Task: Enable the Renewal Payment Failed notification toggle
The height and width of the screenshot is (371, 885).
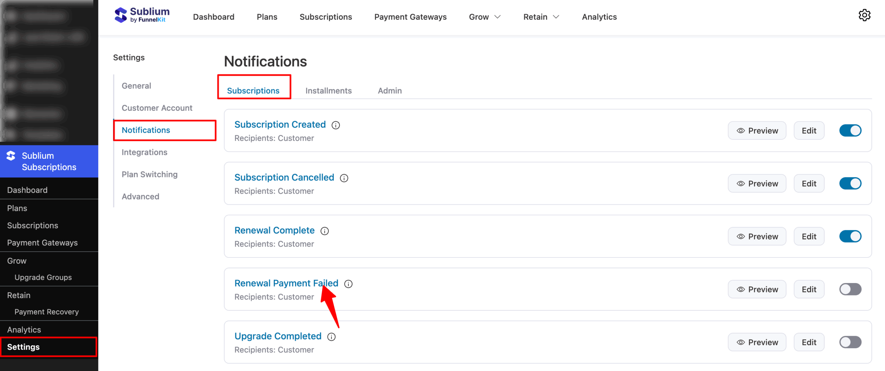Action: [850, 289]
